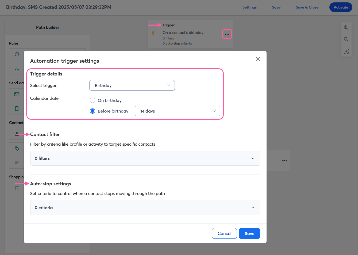The width and height of the screenshot is (358, 255).
Task: Click Save & Close in top bar
Action: pos(307,7)
